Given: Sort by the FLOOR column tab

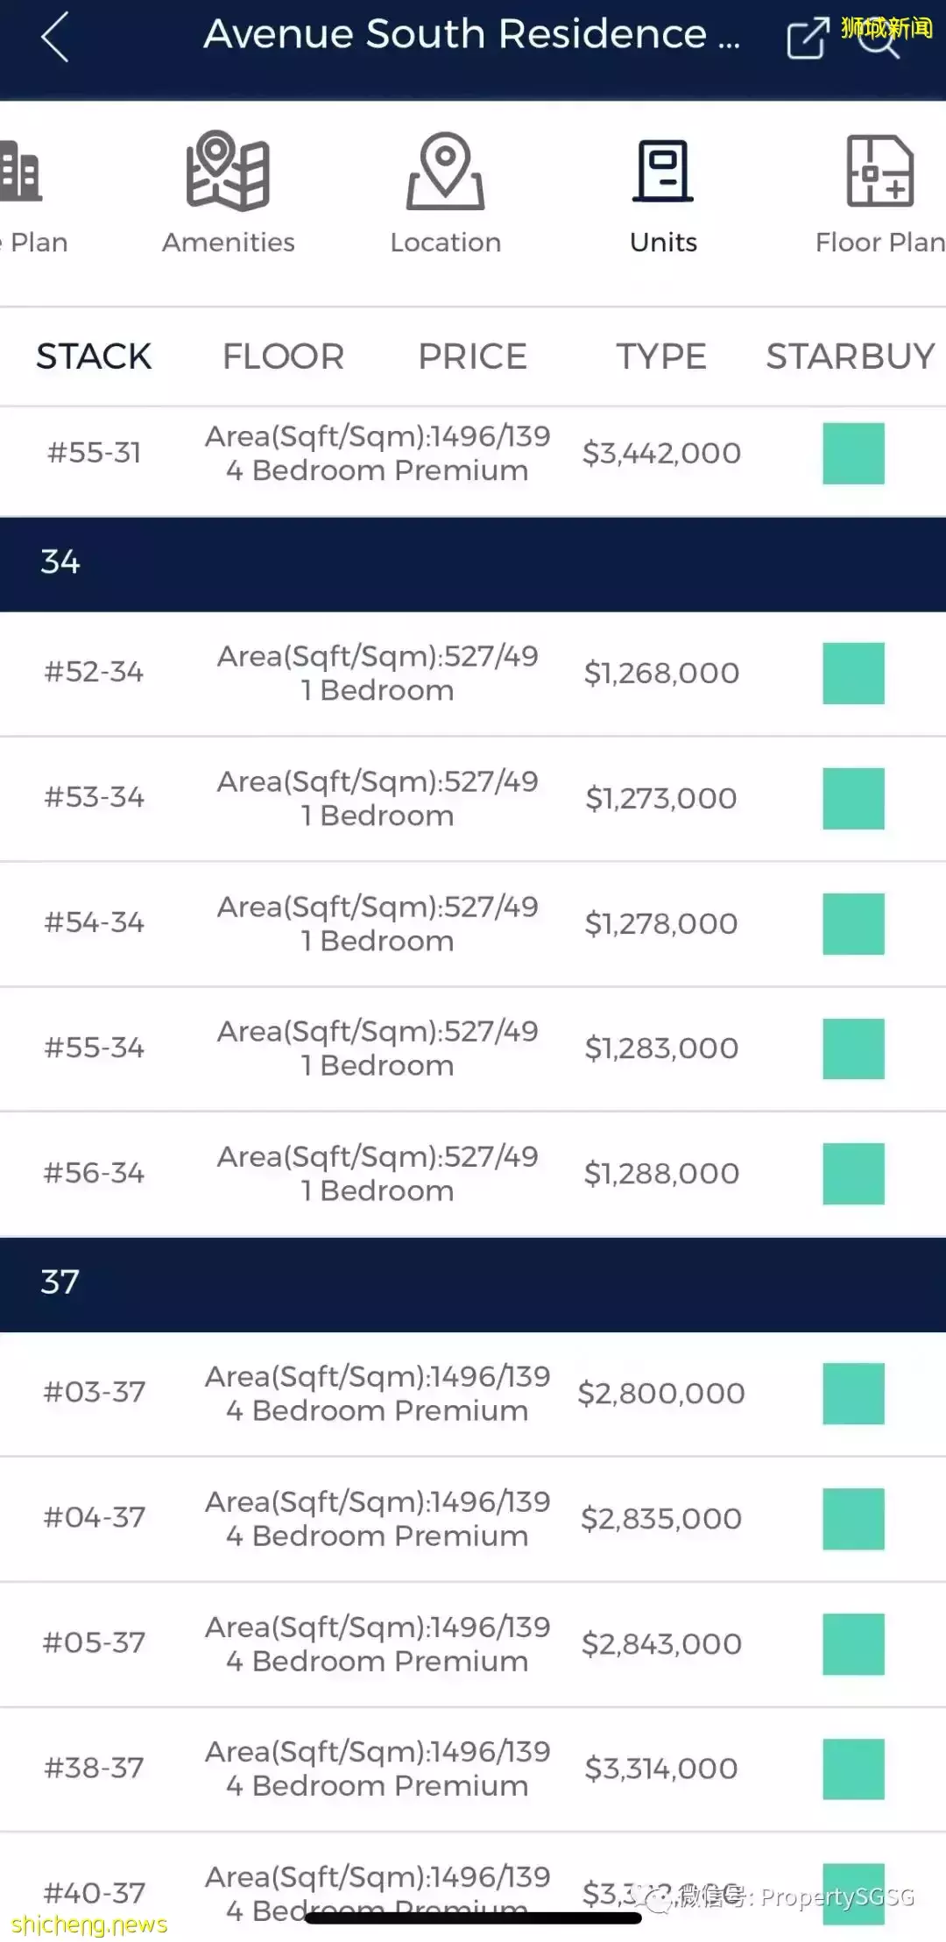Looking at the screenshot, I should (283, 357).
